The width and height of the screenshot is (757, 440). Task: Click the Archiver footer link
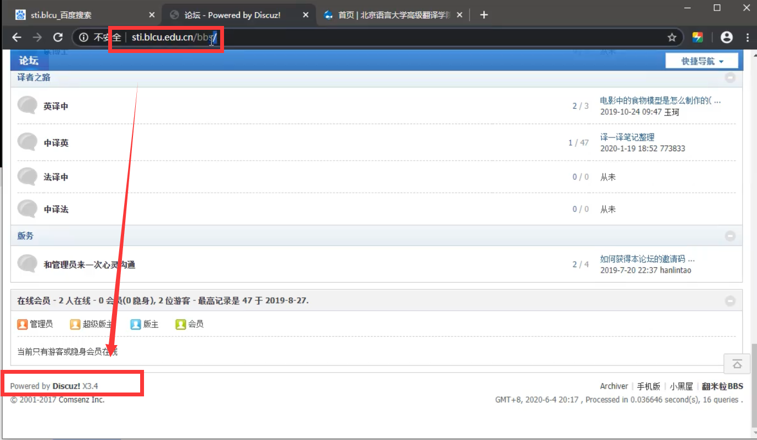click(614, 386)
